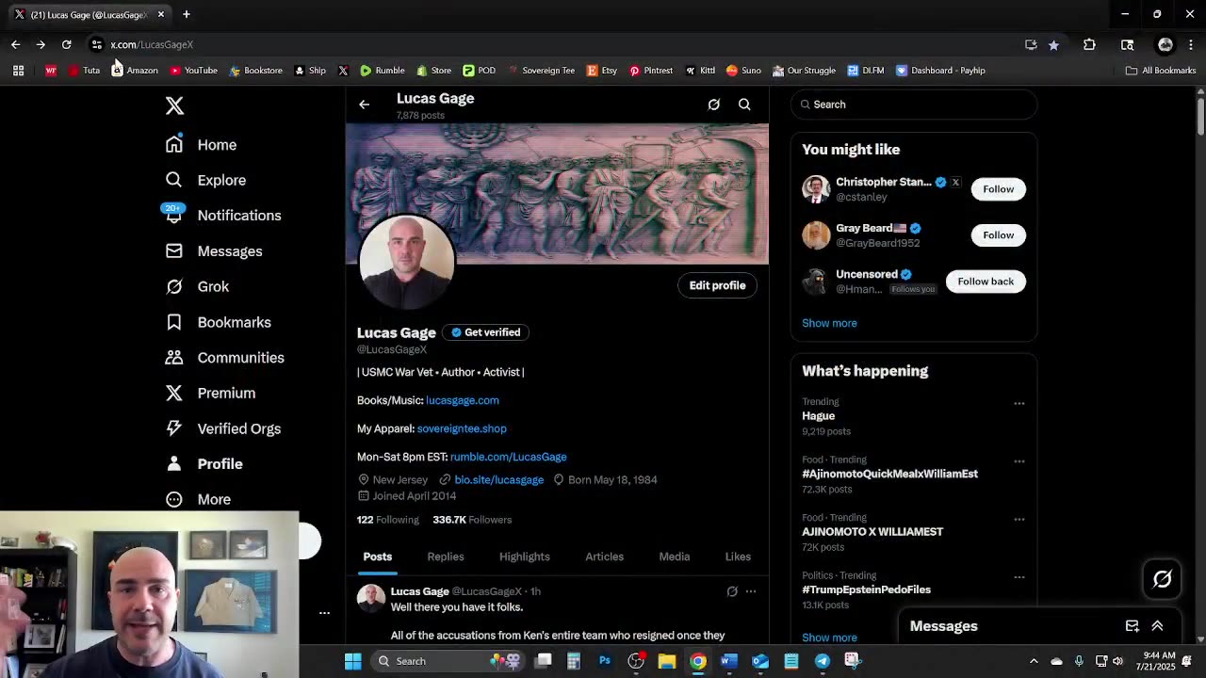The height and width of the screenshot is (678, 1206).
Task: Open rumble.com/LucasGage link
Action: coord(509,457)
